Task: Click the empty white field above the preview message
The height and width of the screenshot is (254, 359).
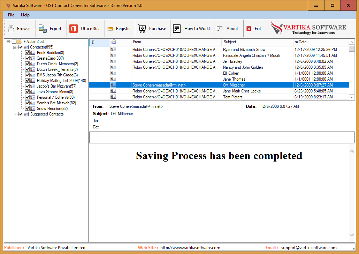Action: click(222, 137)
